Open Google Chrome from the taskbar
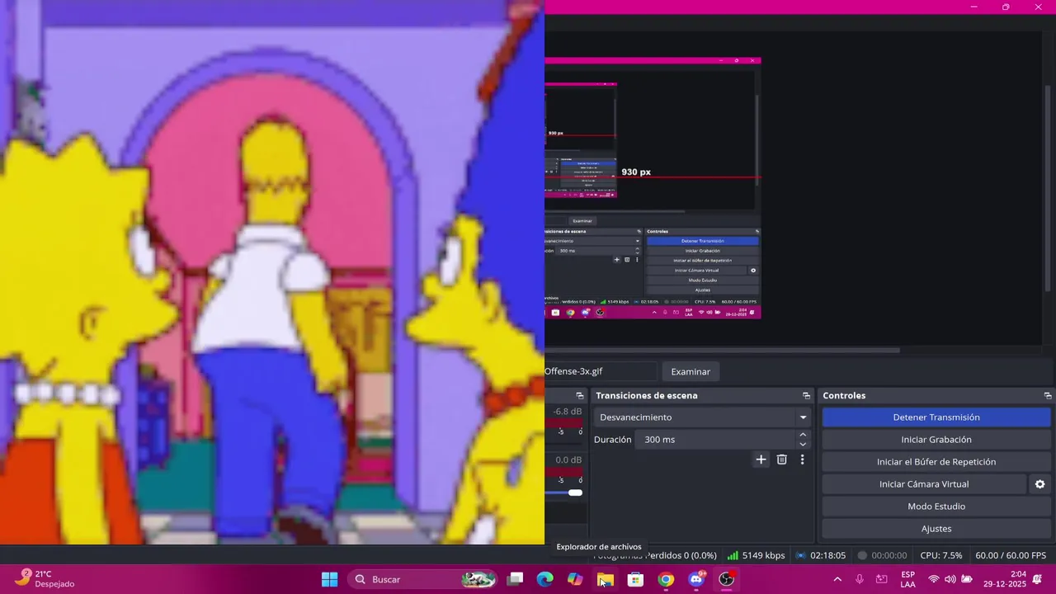This screenshot has width=1056, height=594. [x=666, y=579]
